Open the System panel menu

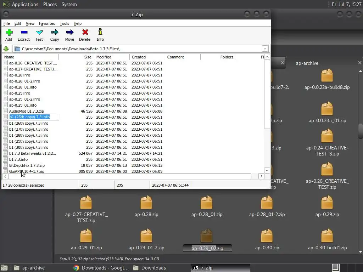tap(69, 4)
